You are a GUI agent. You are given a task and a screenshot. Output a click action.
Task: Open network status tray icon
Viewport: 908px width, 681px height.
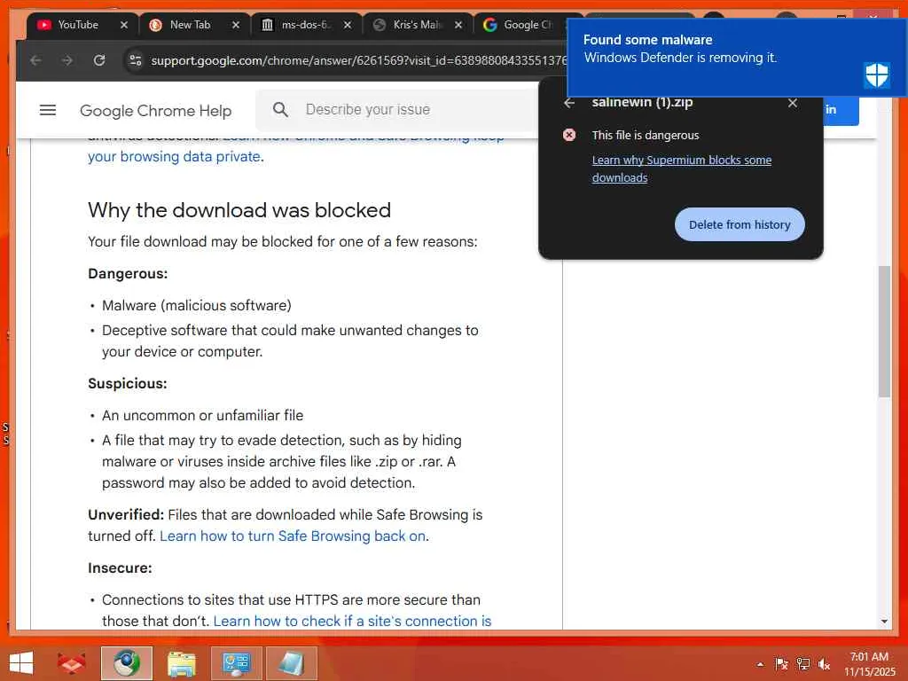pos(802,664)
